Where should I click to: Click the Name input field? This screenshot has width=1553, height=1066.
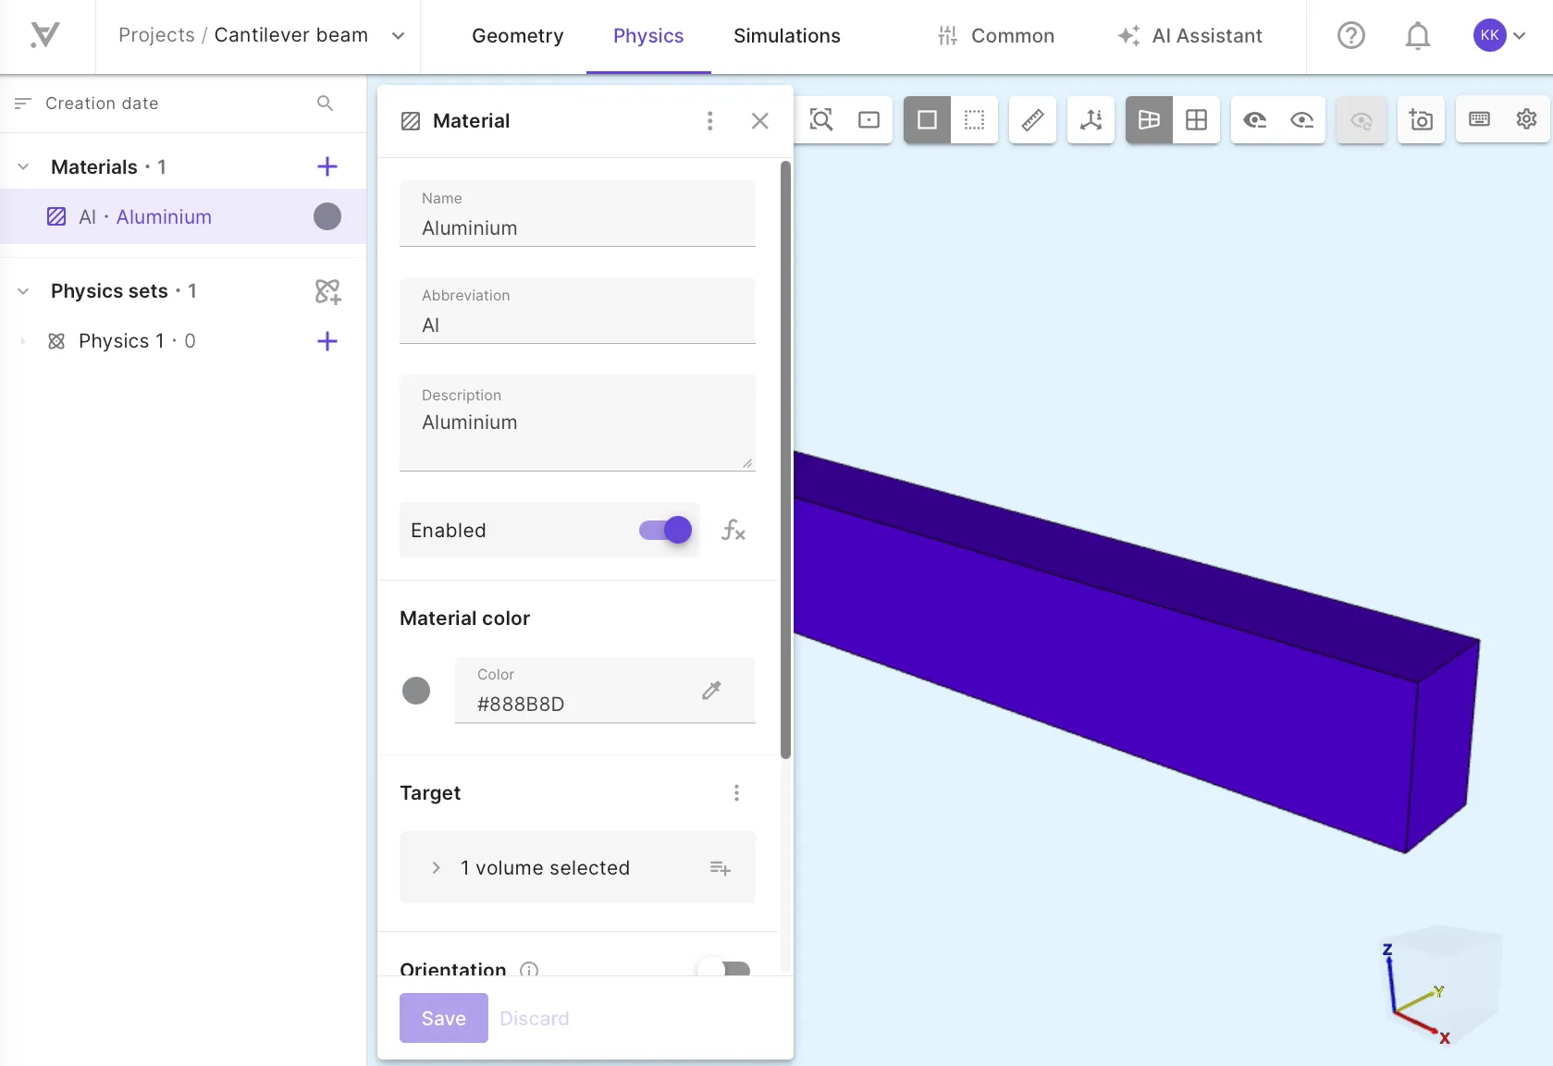tap(577, 214)
